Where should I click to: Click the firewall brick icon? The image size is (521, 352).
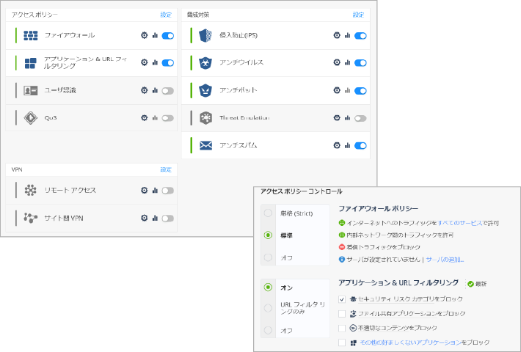(30, 35)
